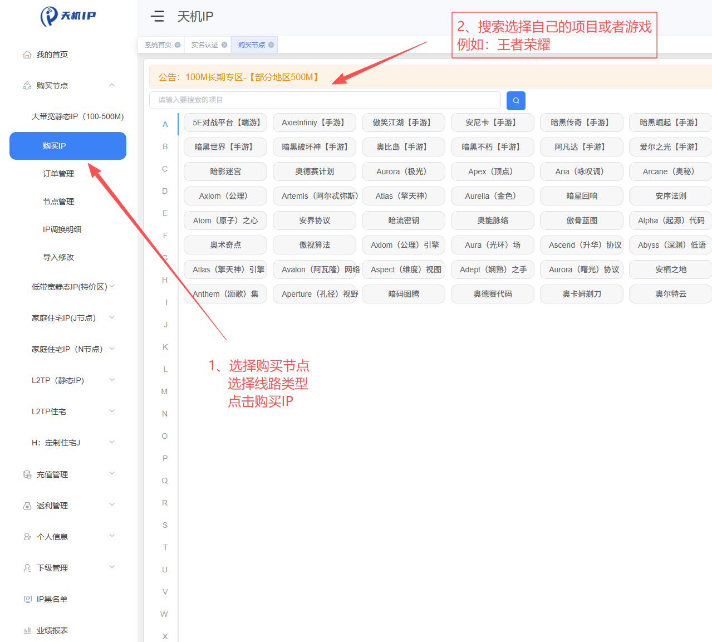
Task: Click the blue search magnifier button
Action: [516, 100]
